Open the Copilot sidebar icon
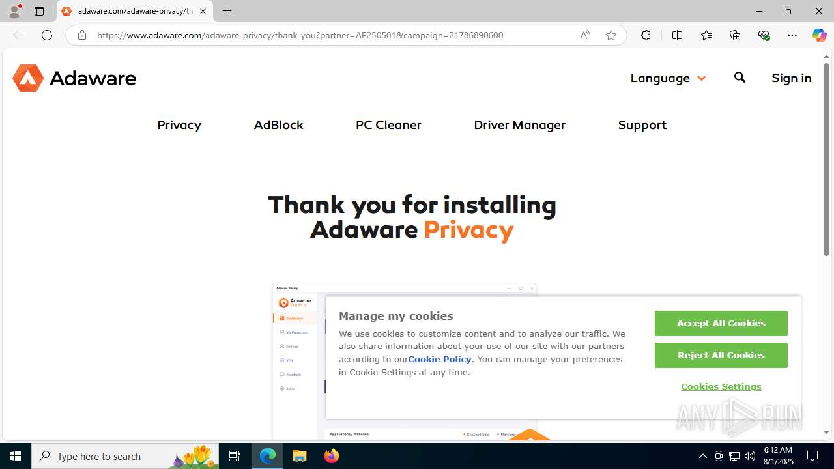This screenshot has height=469, width=834. tap(819, 35)
